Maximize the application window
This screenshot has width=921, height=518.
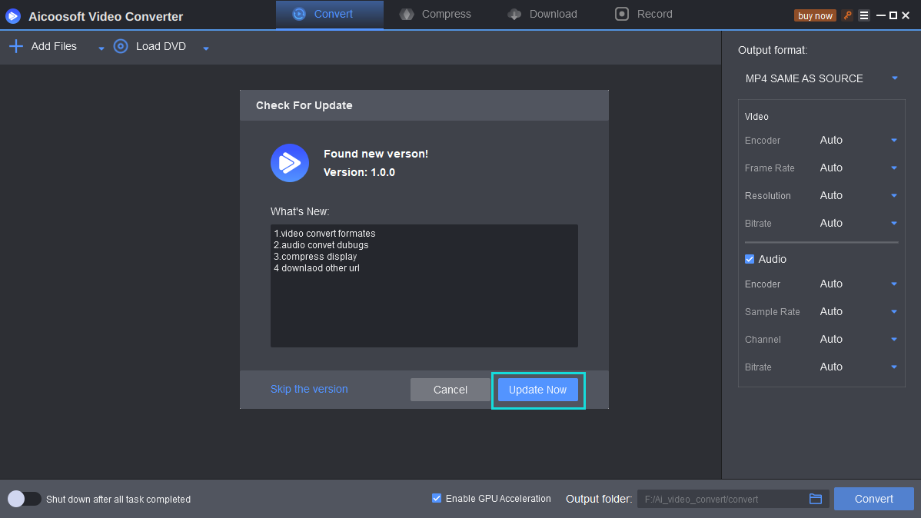point(893,16)
